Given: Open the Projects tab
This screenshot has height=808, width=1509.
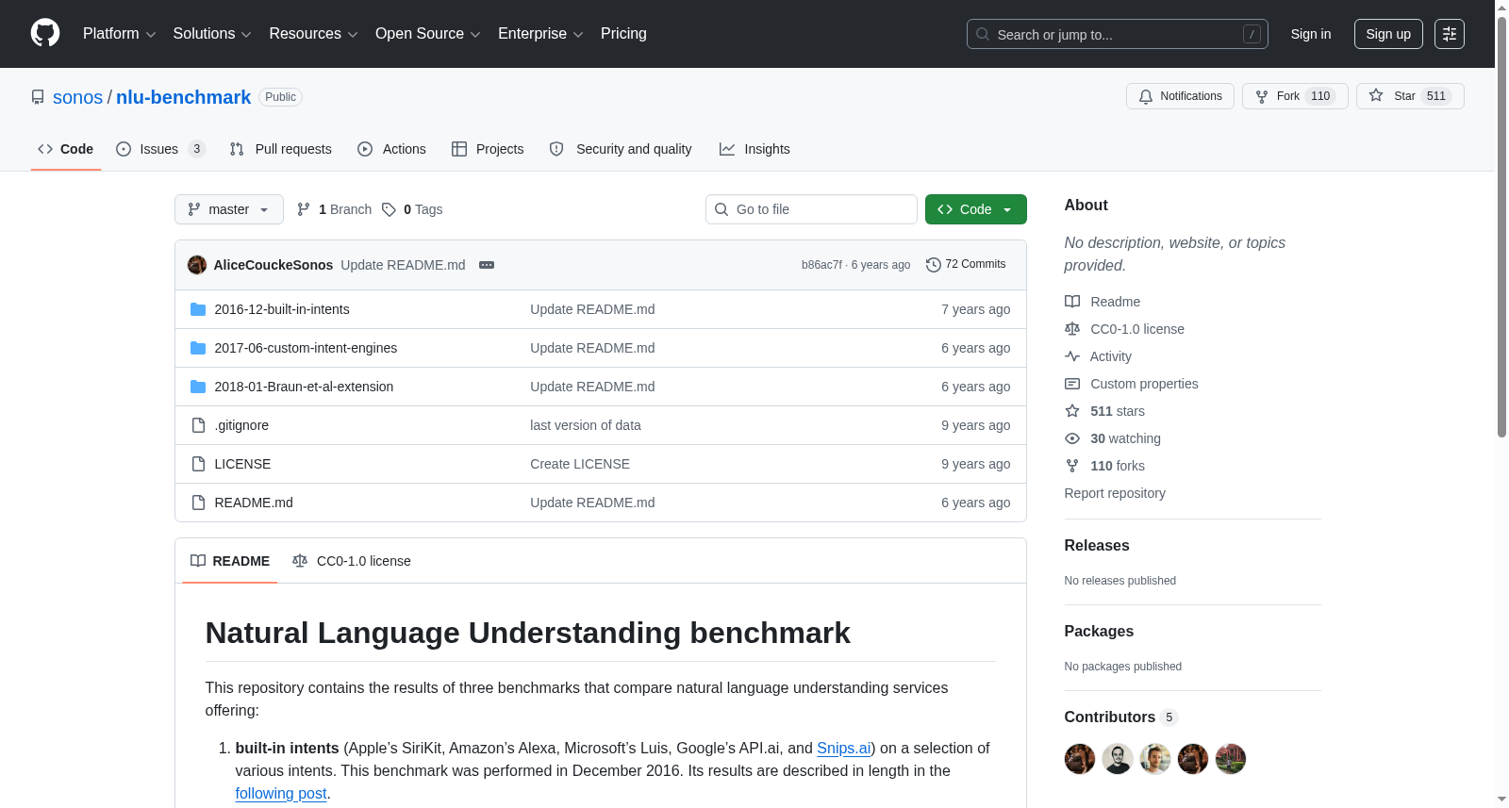Looking at the screenshot, I should tap(488, 149).
